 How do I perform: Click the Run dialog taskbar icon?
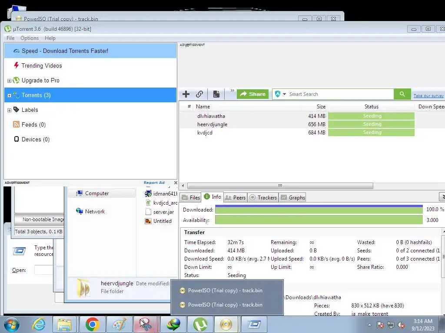[254, 324]
